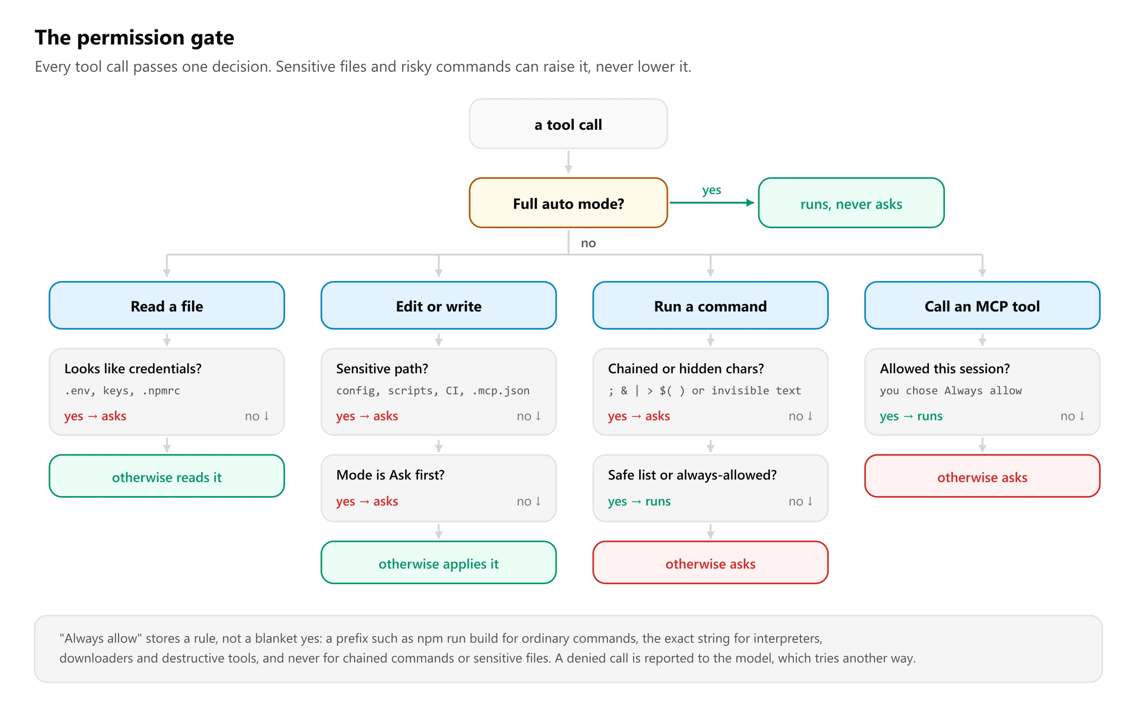
Task: Click the 'Sensitive path?' check card
Action: coord(438,392)
